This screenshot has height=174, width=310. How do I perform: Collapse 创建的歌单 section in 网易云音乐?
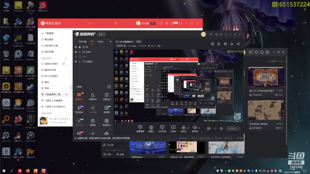47,58
